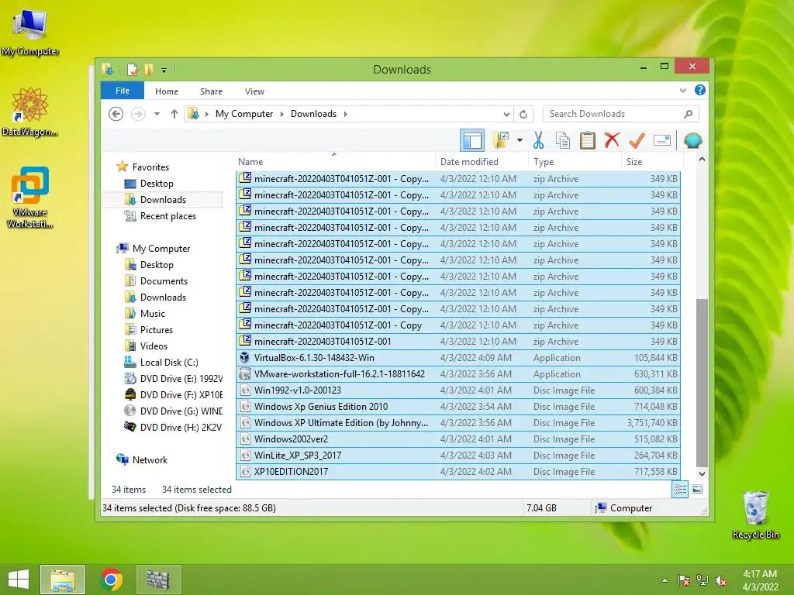
Task: Switch to the View ribbon tab
Action: click(x=254, y=91)
